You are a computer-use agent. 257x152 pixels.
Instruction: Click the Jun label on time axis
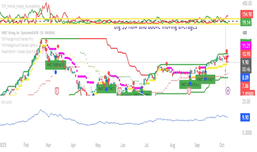click(123, 145)
